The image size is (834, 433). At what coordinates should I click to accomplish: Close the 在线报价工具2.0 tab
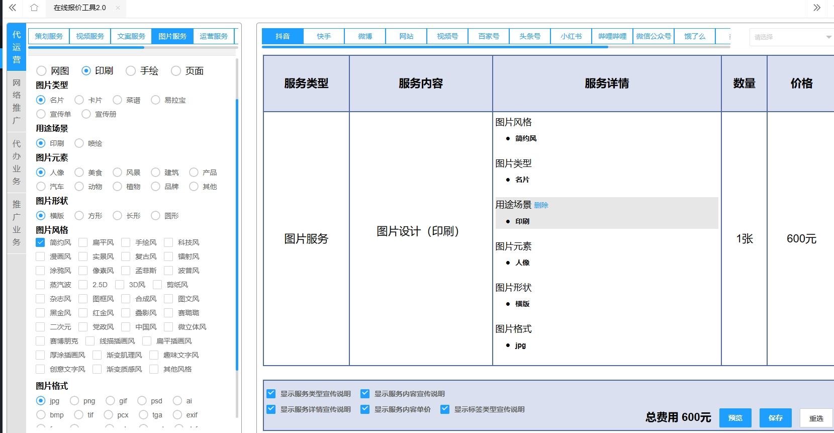pyautogui.click(x=118, y=8)
